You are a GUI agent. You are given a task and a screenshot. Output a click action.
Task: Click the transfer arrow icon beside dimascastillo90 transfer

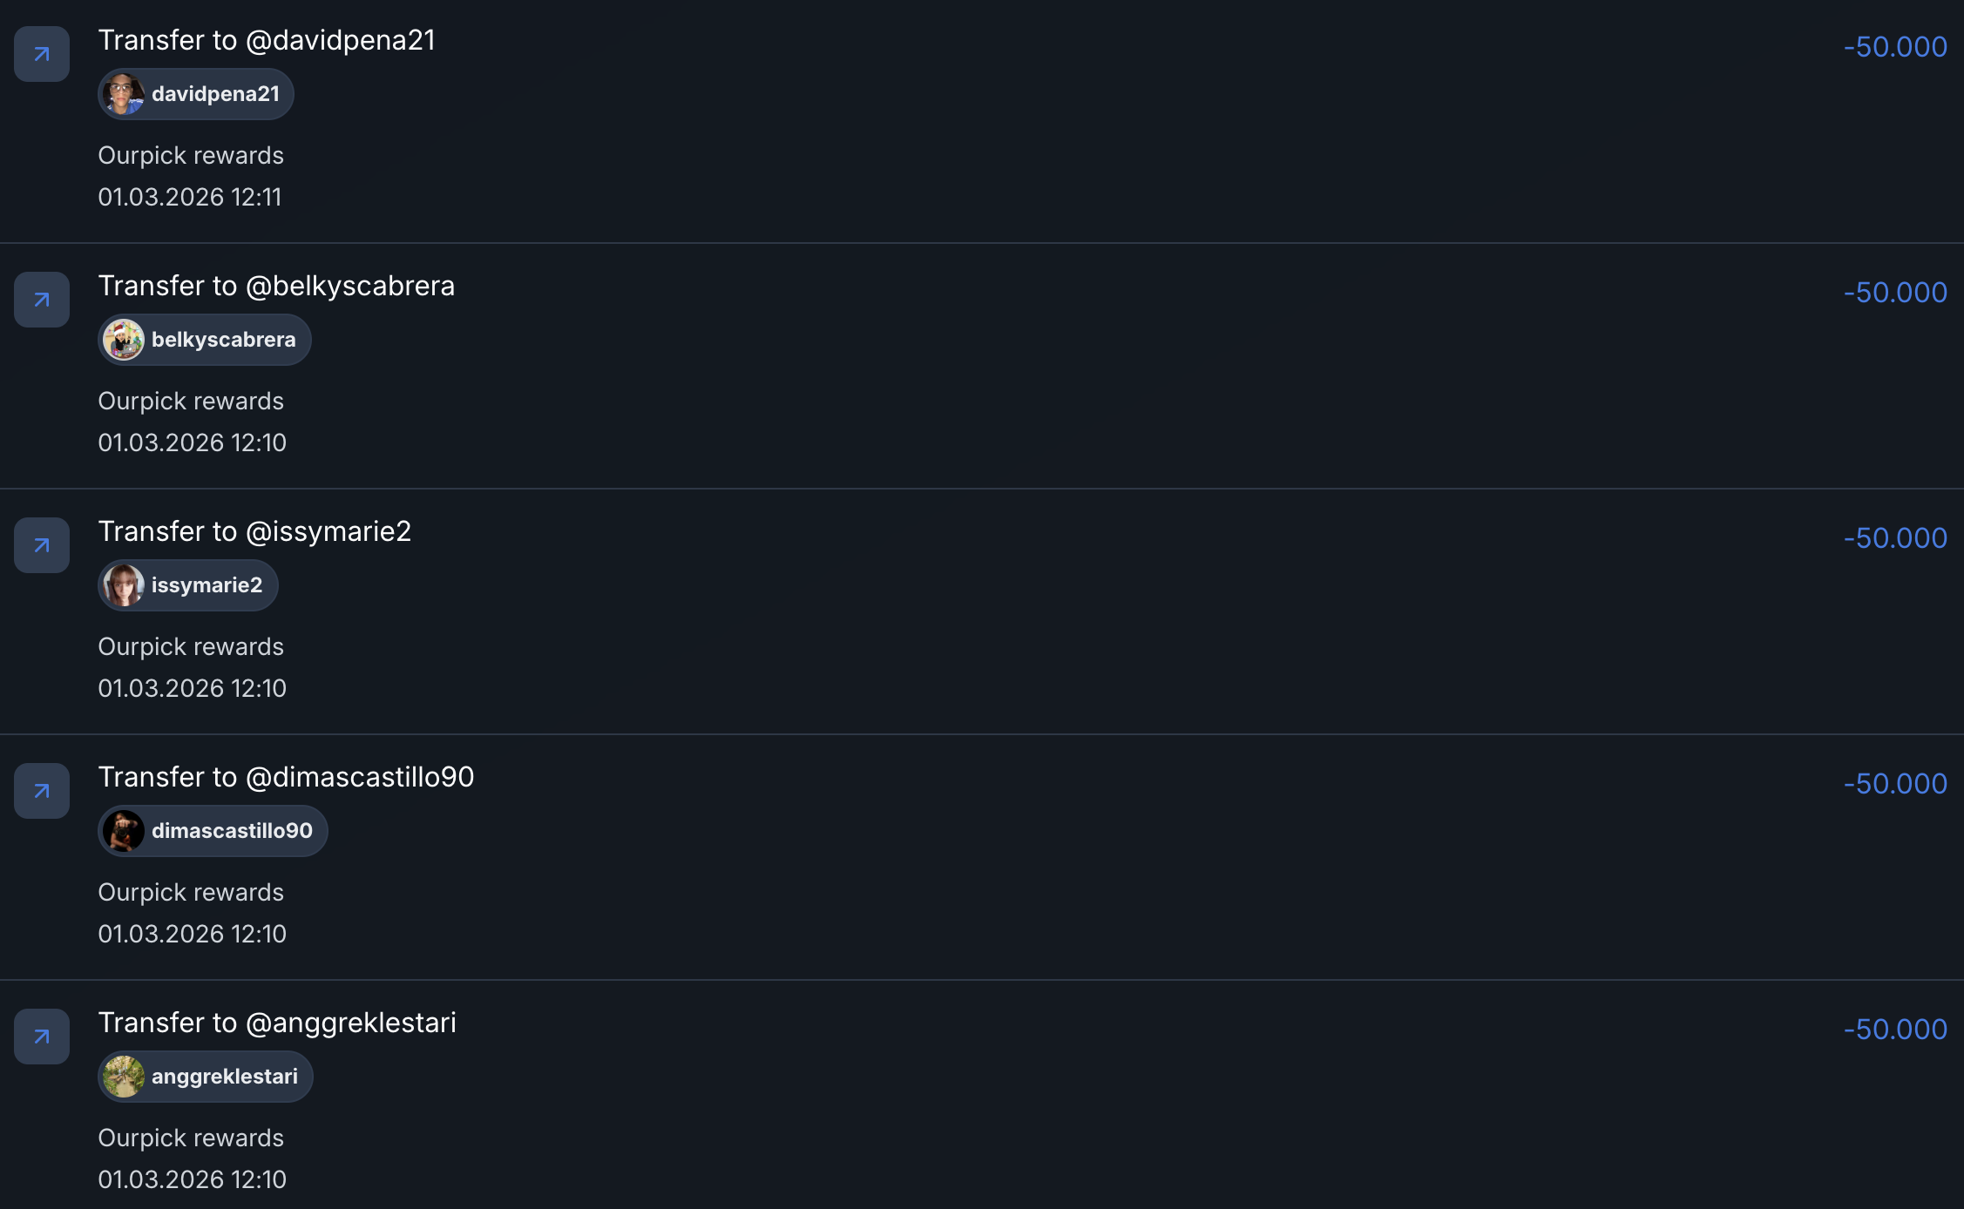(42, 791)
